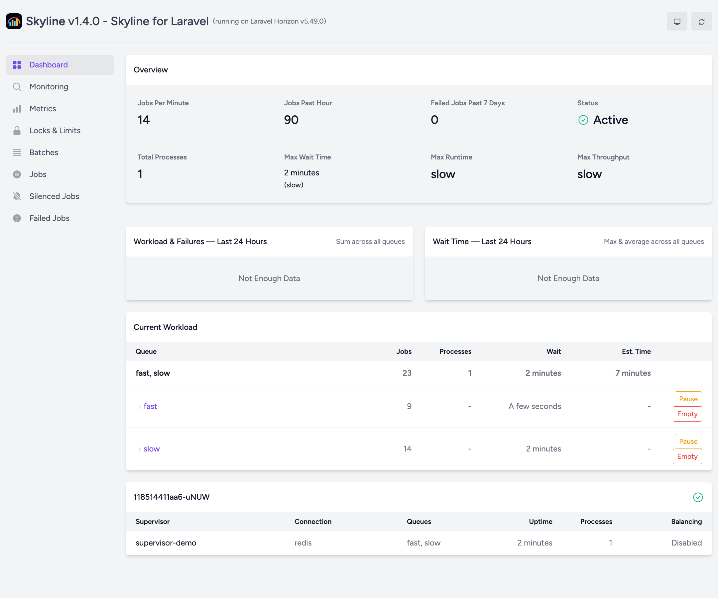Click the monitor display icon button
Screen dimensions: 718x598
(677, 22)
